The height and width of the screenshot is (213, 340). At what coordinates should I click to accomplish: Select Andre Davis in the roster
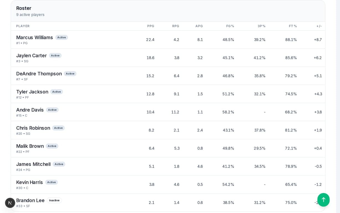point(30,110)
